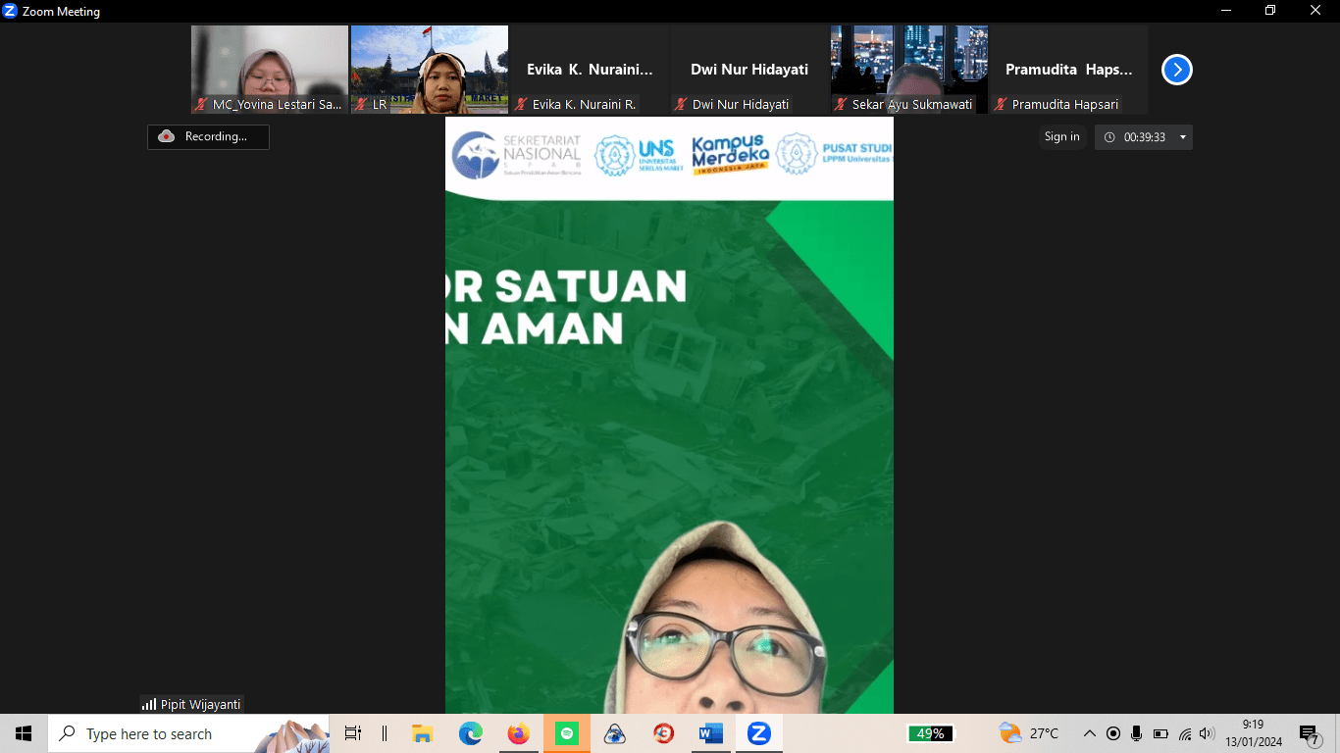Viewport: 1340px width, 753px height.
Task: Select MC_Yovina Lestari video thumbnail
Action: point(270,69)
